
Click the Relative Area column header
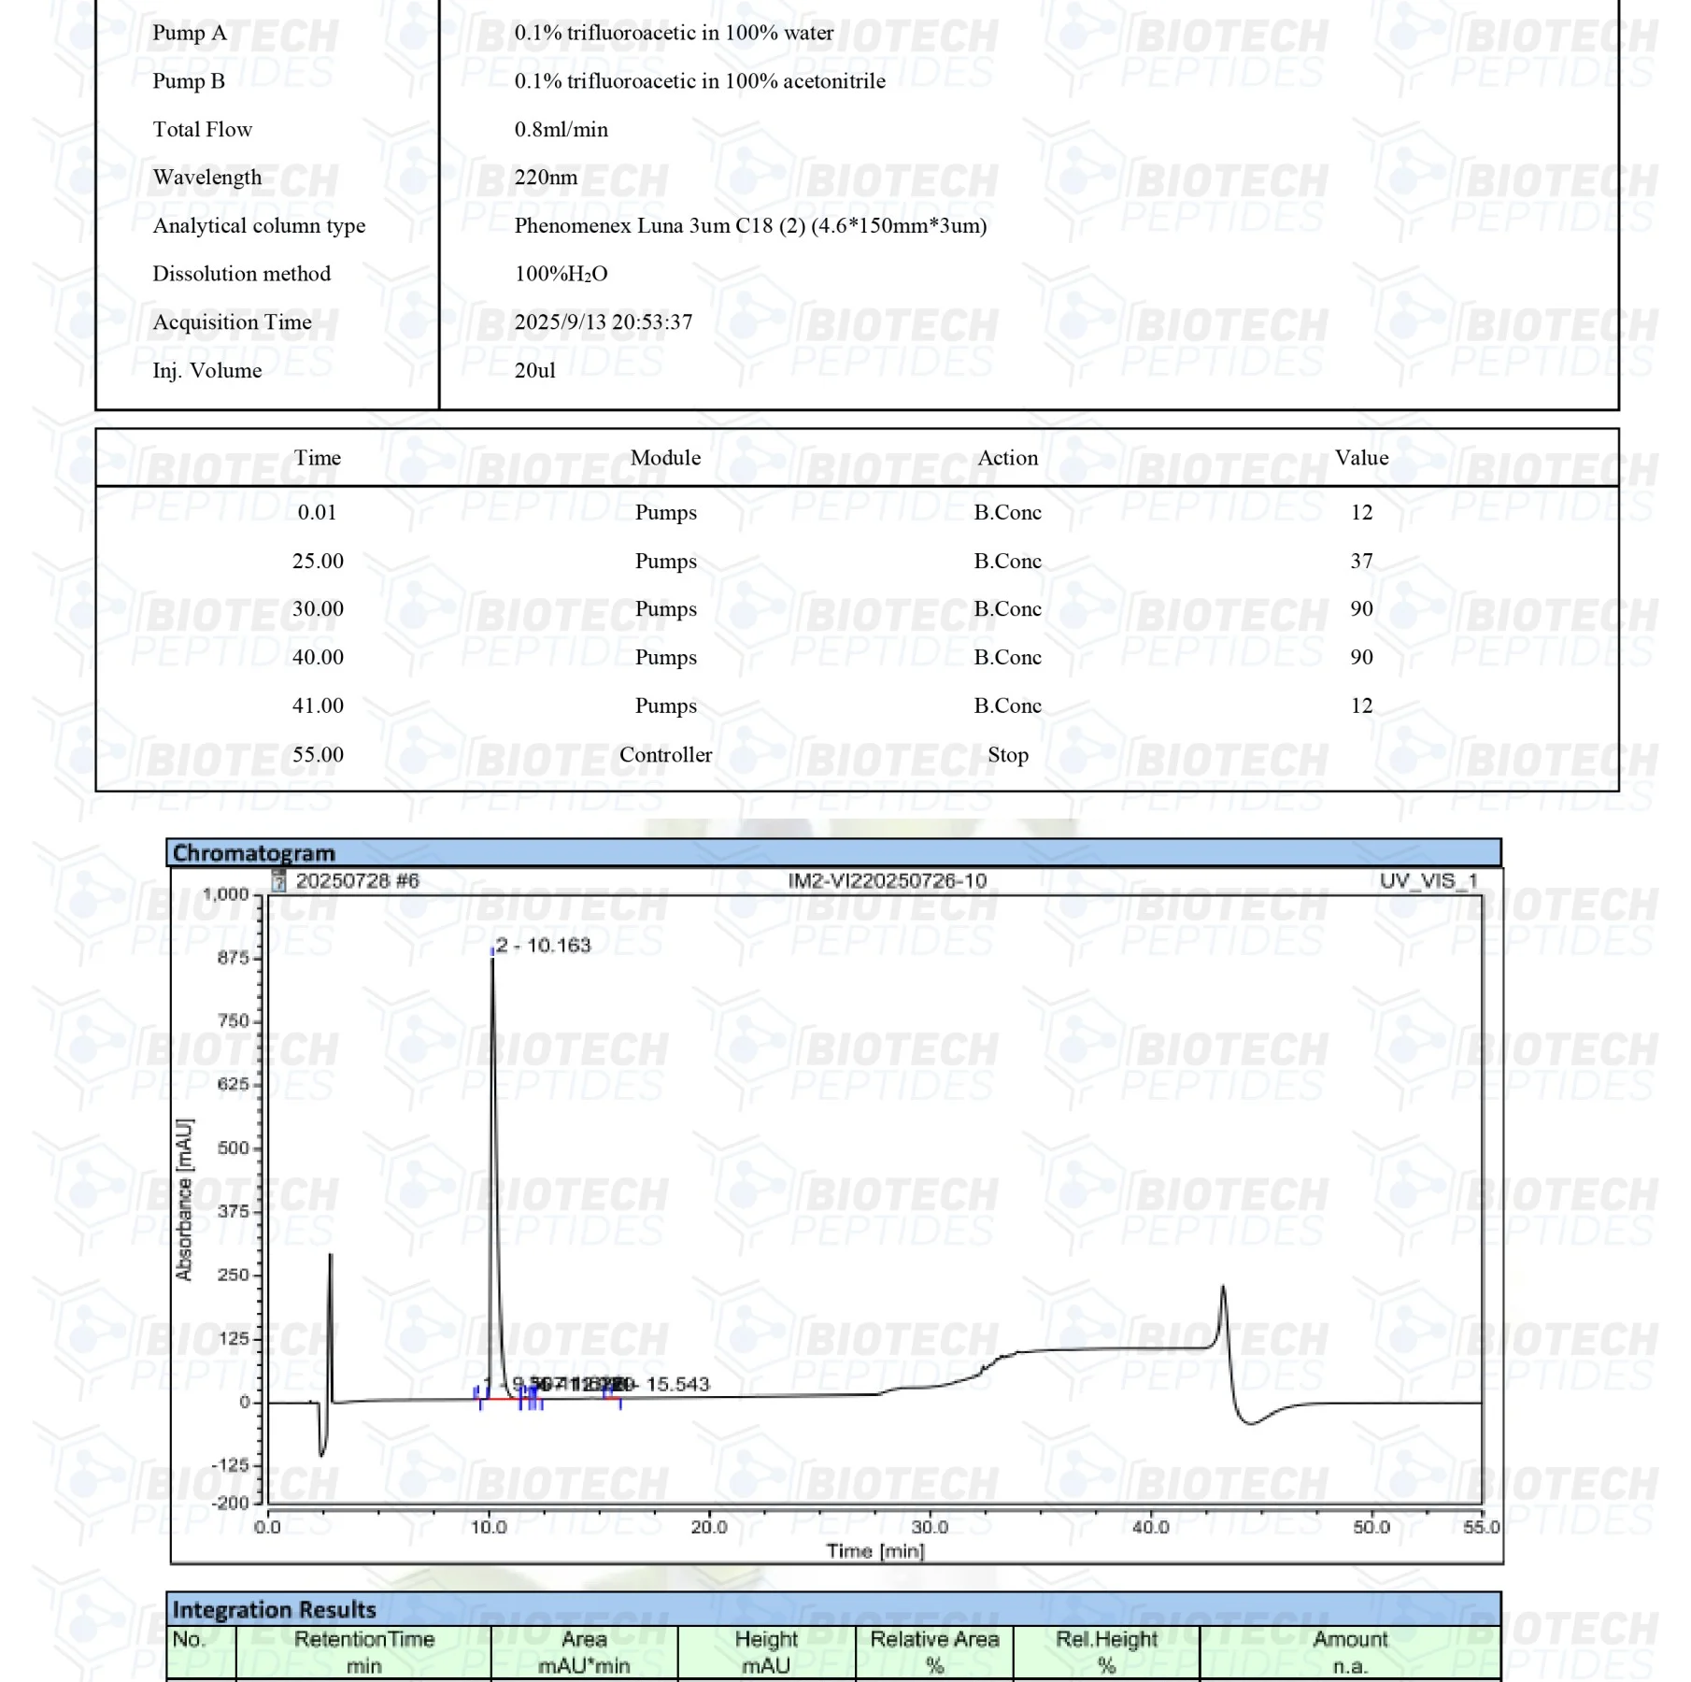click(934, 1651)
